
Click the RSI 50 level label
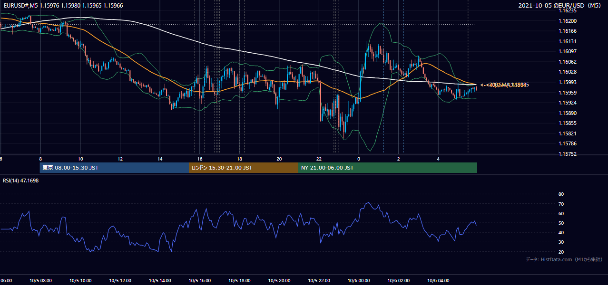coord(561,223)
